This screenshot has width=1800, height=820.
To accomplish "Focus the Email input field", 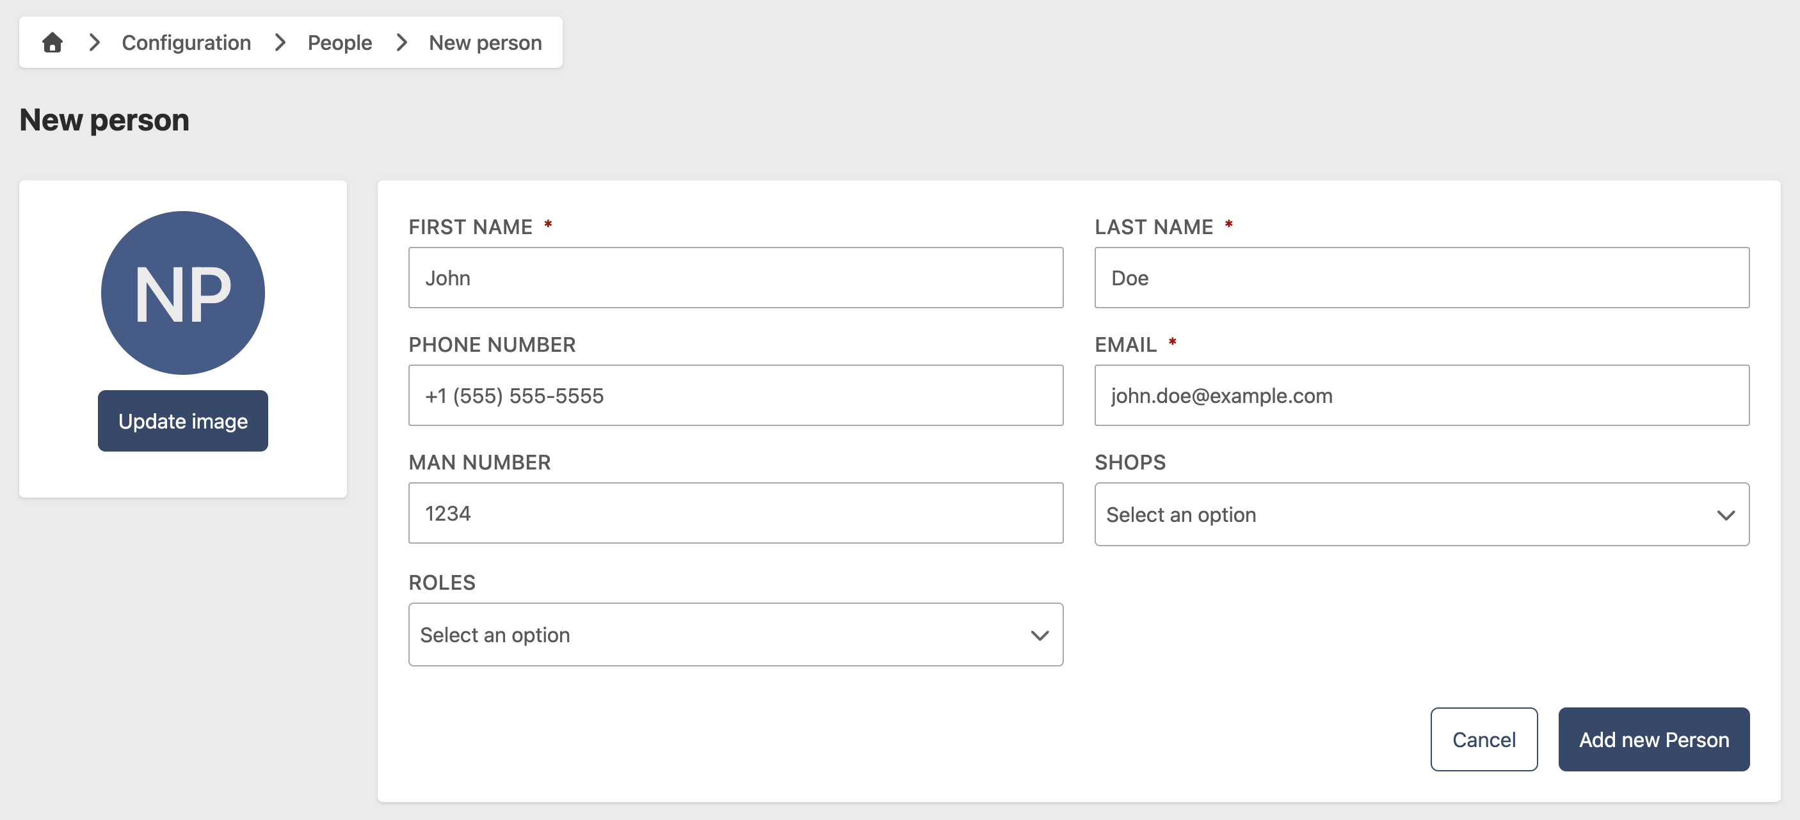I will (1422, 395).
